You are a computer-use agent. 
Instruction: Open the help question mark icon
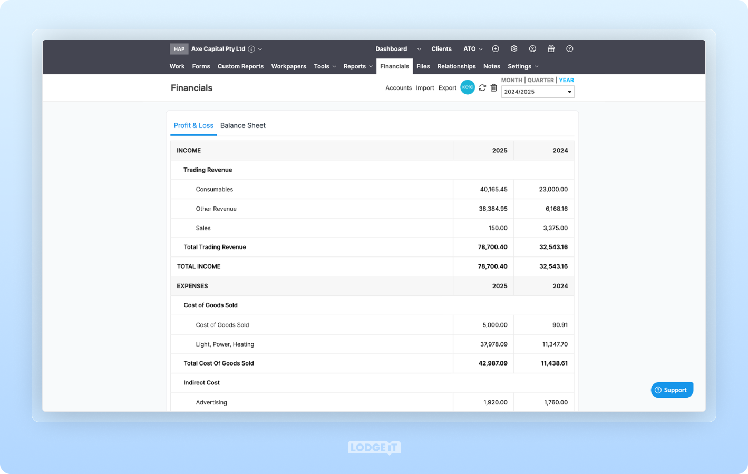click(569, 48)
